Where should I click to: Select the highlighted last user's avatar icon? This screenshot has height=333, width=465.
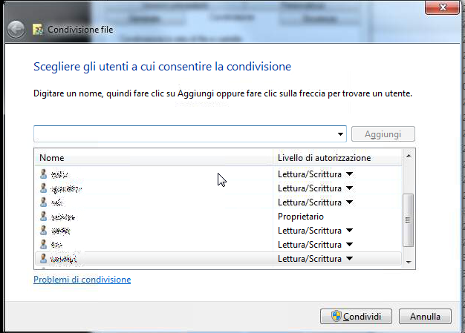tap(43, 259)
